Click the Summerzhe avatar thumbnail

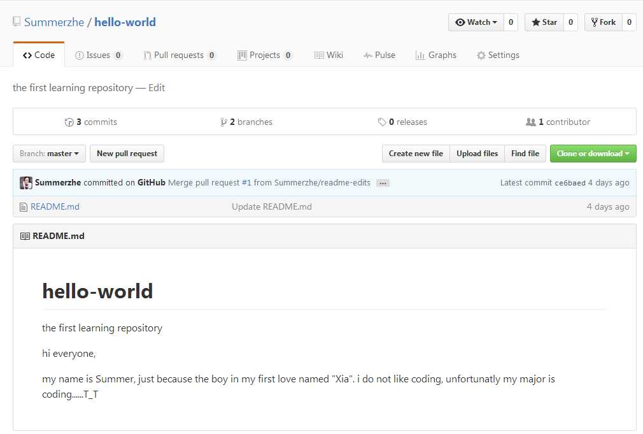click(x=26, y=183)
